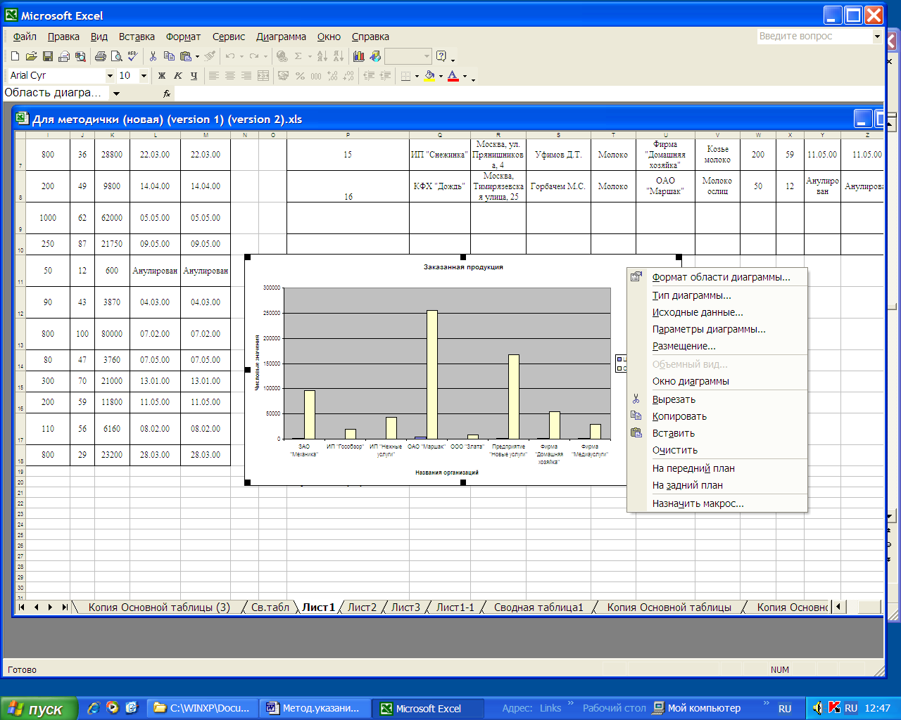
Task: Switch to Метод.указани... Word taskbar button
Action: click(315, 709)
